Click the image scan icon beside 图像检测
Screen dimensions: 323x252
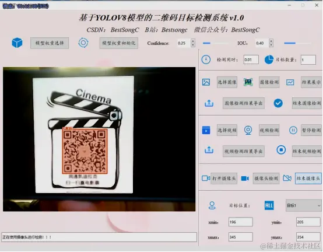click(248, 82)
